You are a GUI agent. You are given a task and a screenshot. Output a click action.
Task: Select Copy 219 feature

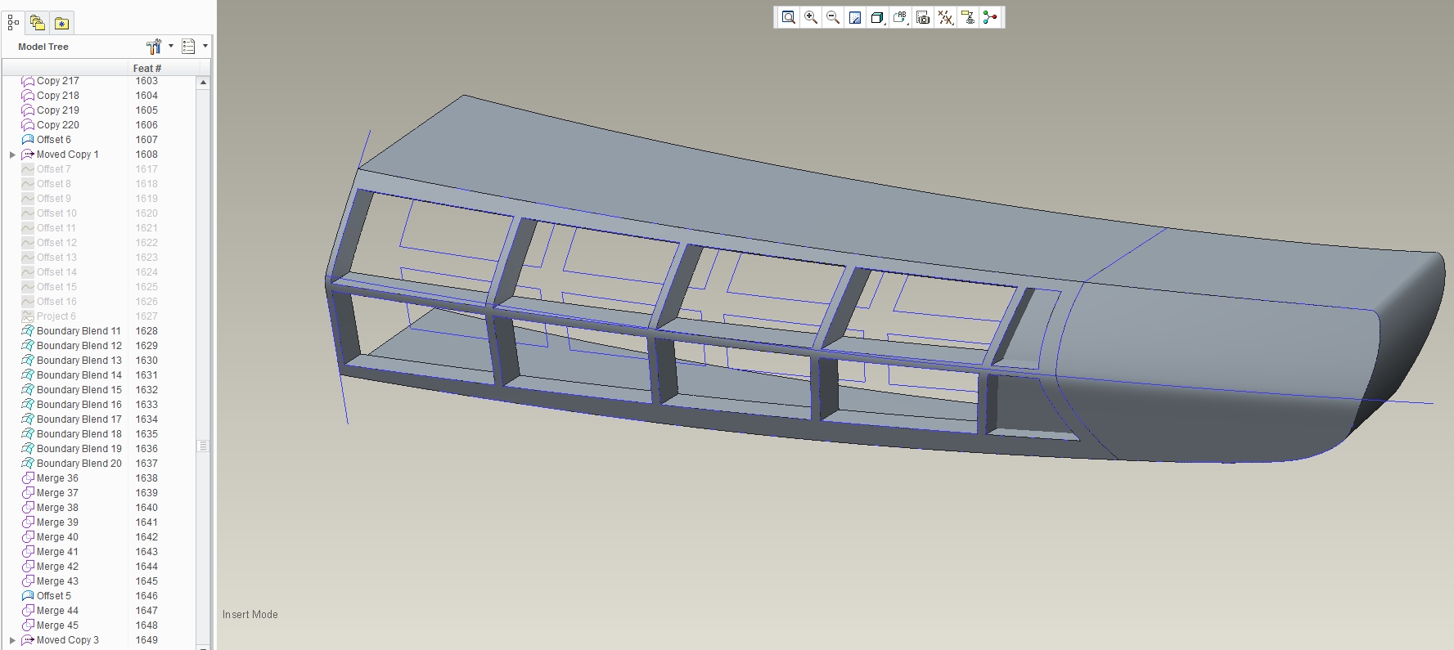58,110
